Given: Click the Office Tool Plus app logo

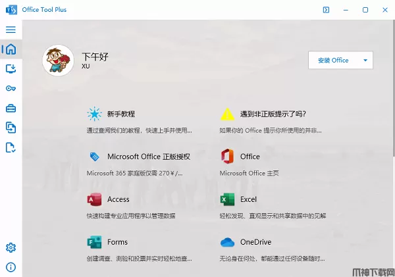Looking at the screenshot, I should pyautogui.click(x=11, y=10).
